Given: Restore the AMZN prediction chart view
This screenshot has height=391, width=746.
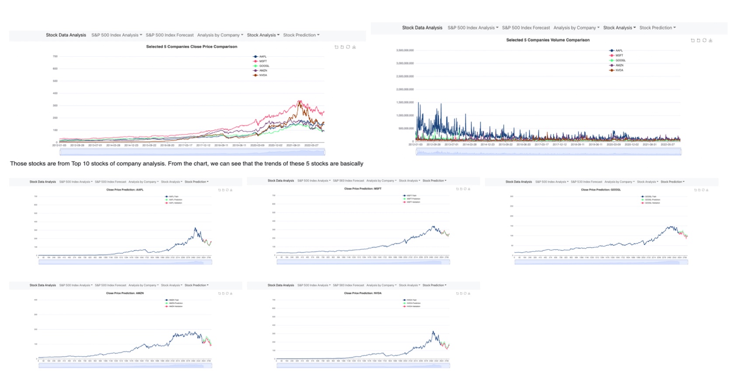Looking at the screenshot, I should (x=227, y=293).
